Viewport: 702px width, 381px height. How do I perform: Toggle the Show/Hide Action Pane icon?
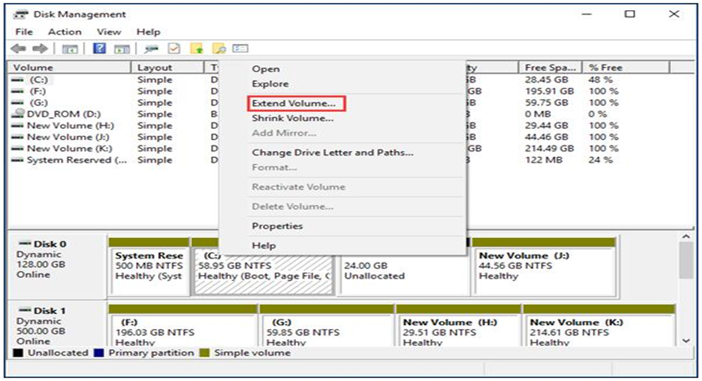(x=122, y=49)
